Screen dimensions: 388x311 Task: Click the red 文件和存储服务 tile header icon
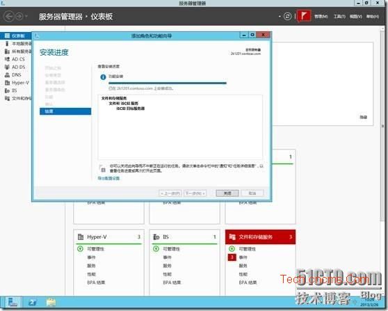point(232,237)
